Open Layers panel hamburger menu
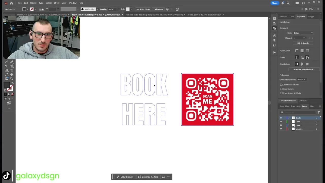The width and height of the screenshot is (325, 183). point(320,106)
